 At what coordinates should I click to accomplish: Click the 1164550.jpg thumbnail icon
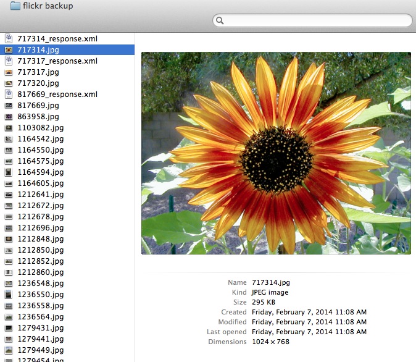[9, 149]
